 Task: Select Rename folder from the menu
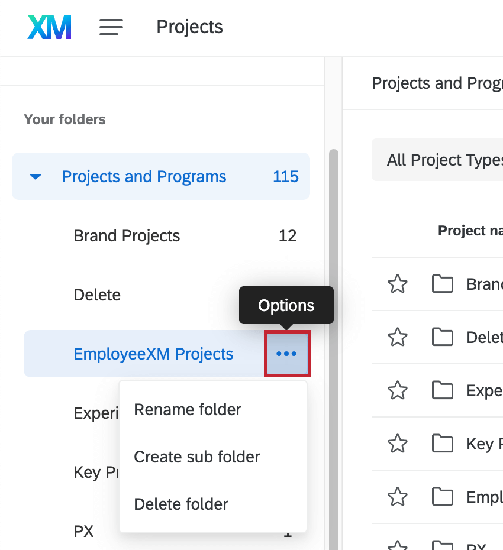point(187,409)
